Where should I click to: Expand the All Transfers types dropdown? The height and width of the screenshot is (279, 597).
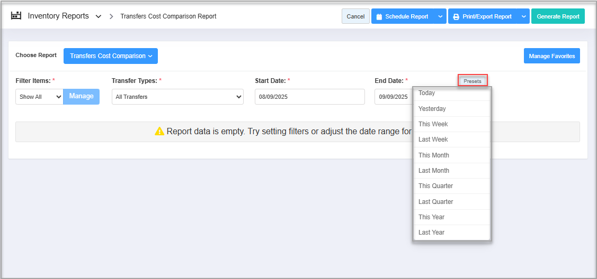[177, 97]
